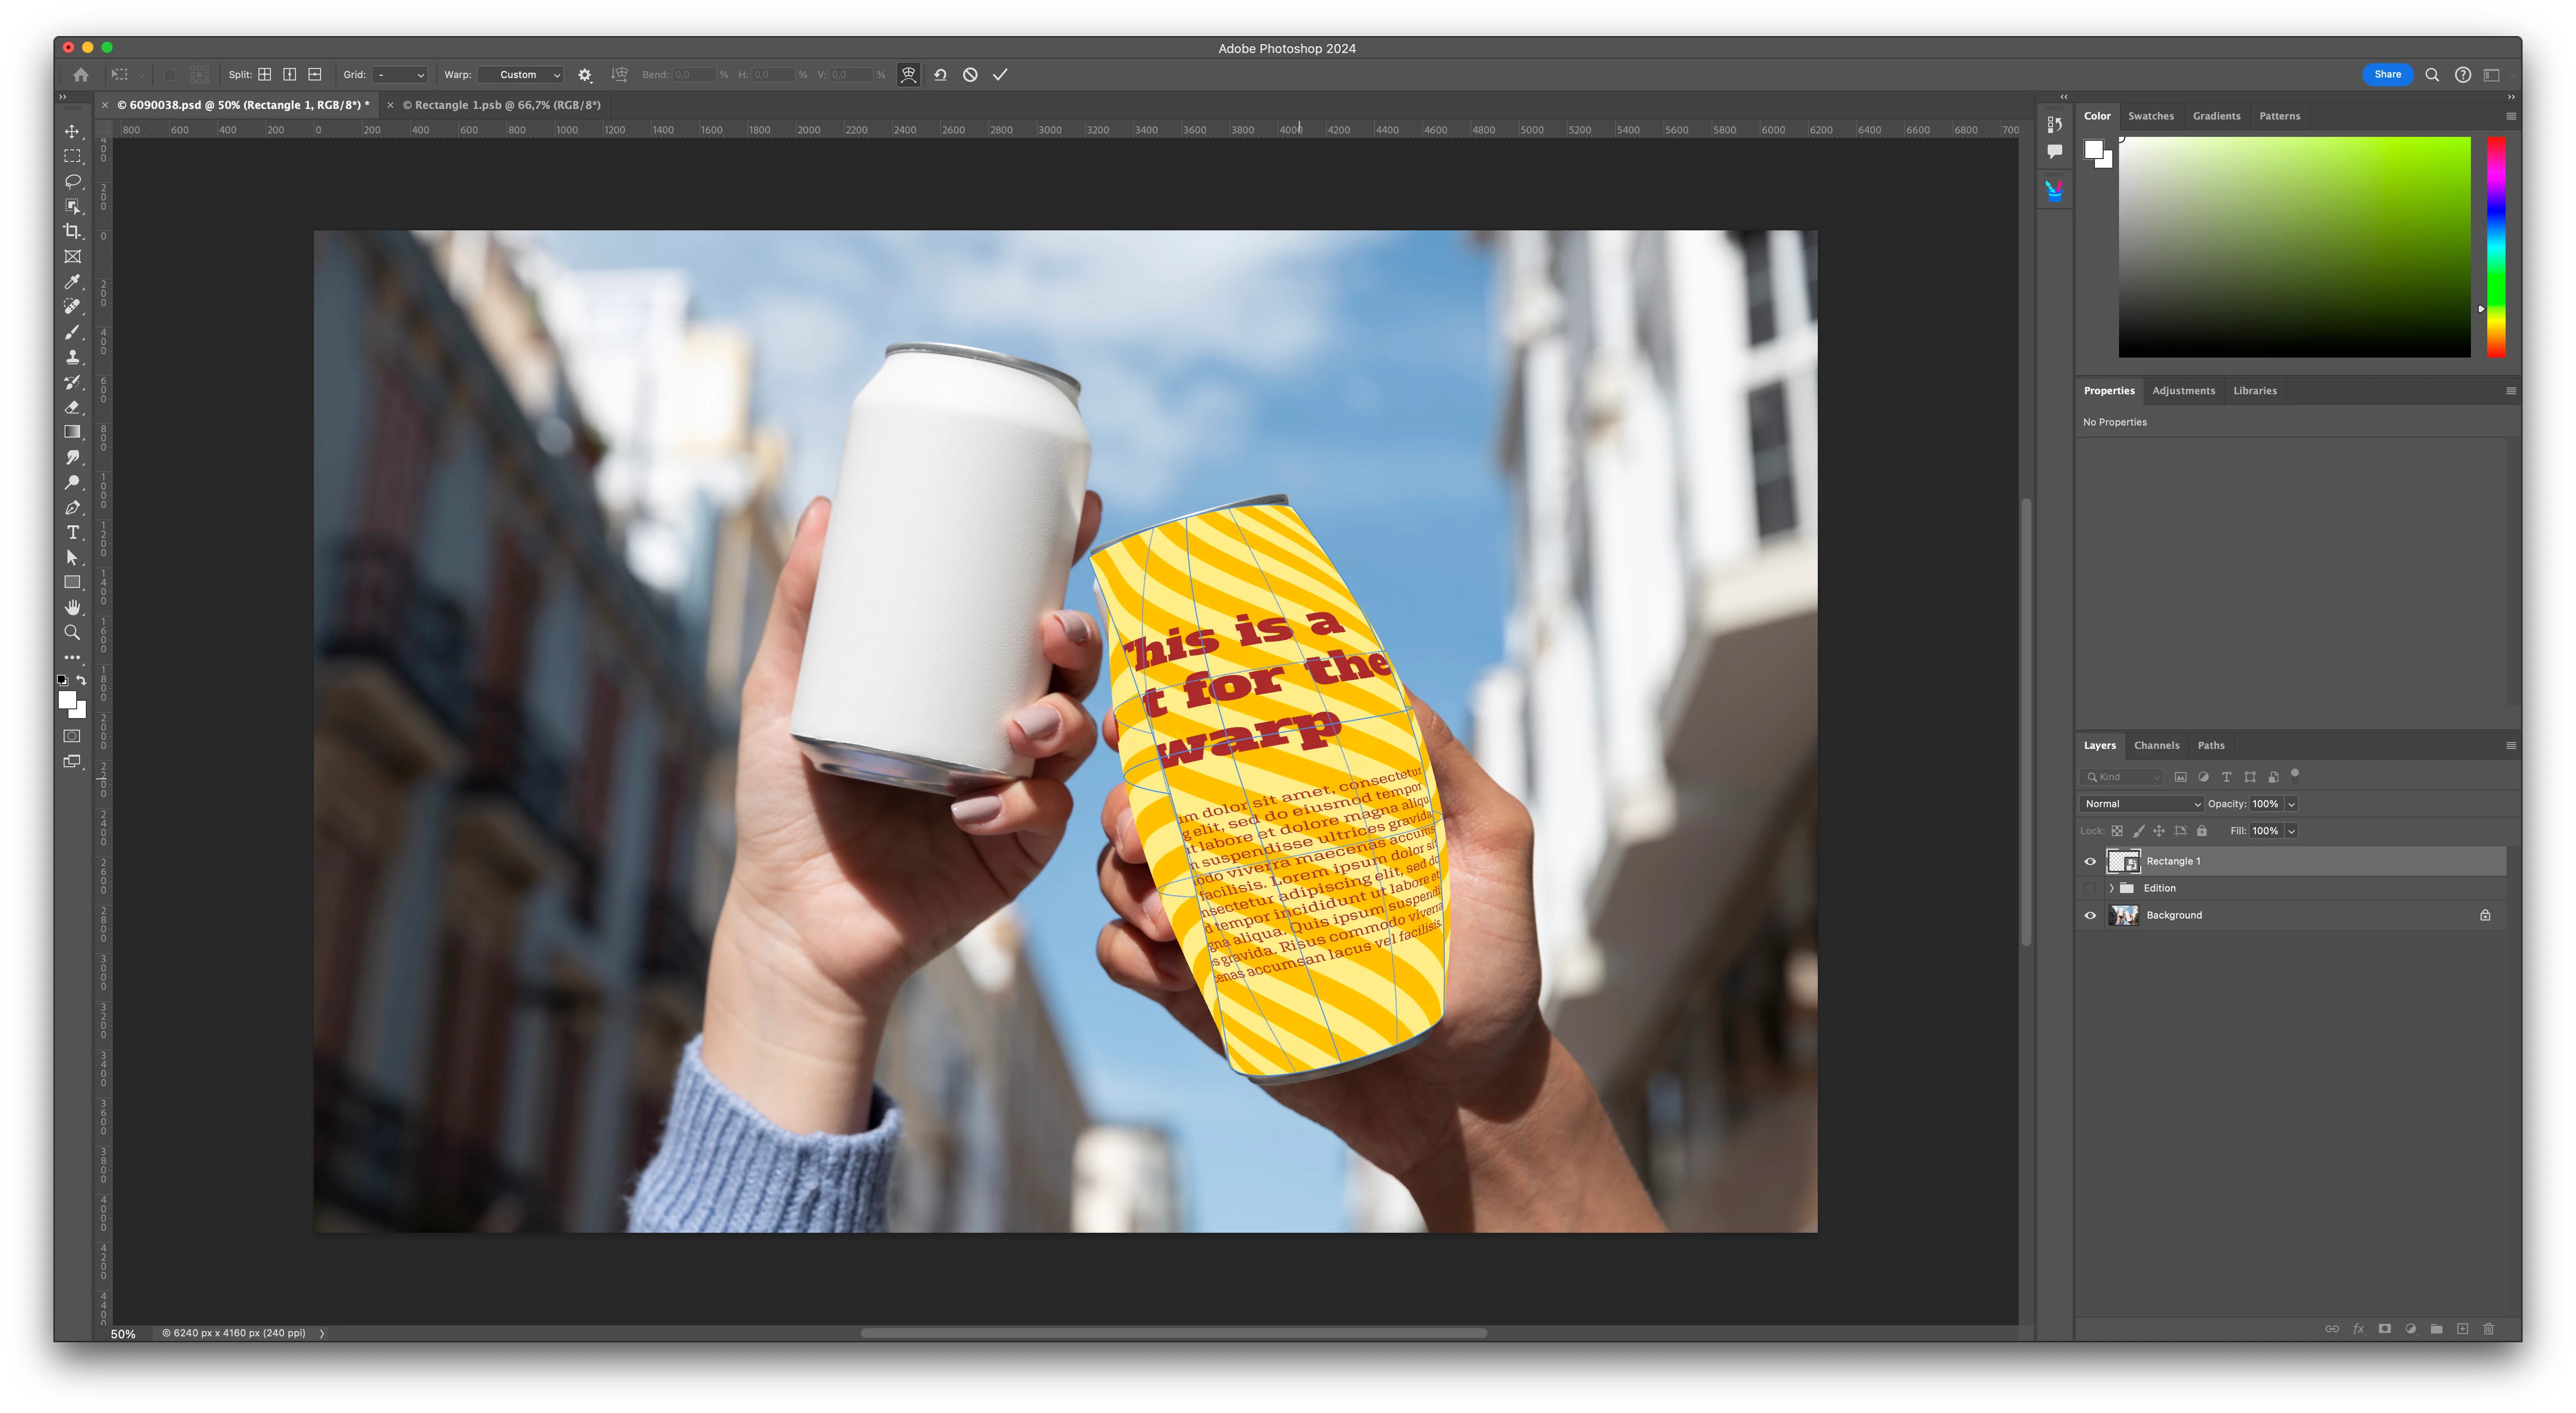The width and height of the screenshot is (2576, 1413).
Task: Hide the Background layer
Action: (x=2090, y=915)
